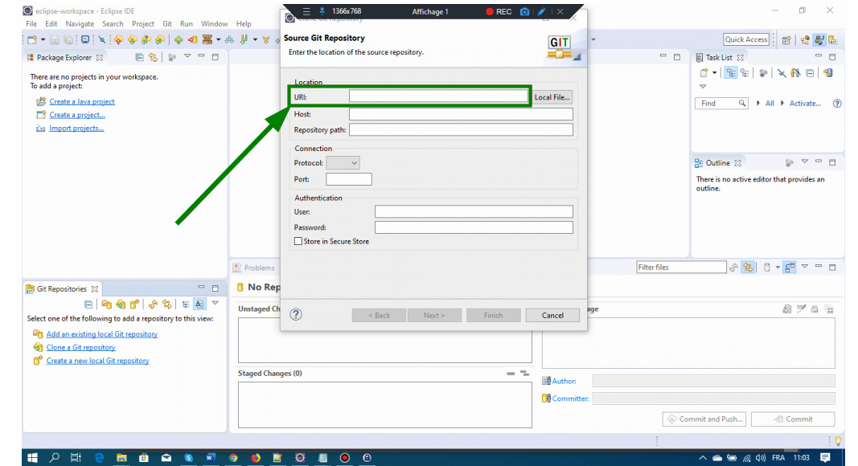Click the Categorized view icon in Task List
This screenshot has height=466, width=858.
[730, 73]
